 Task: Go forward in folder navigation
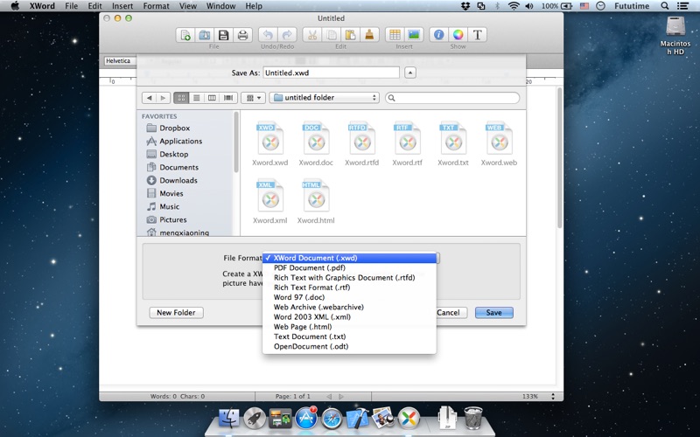click(164, 98)
